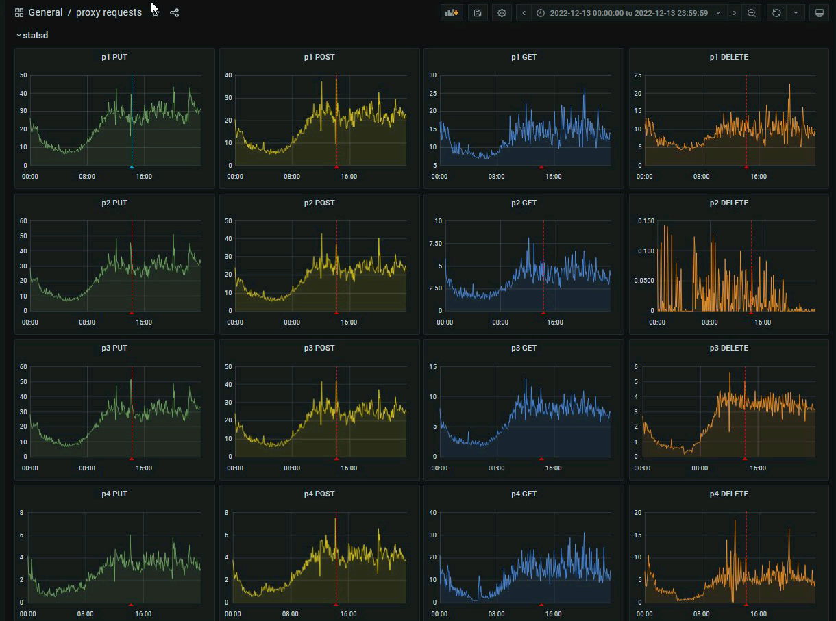Viewport: 836px width, 621px height.
Task: Open dashboard settings gear
Action: tap(502, 12)
